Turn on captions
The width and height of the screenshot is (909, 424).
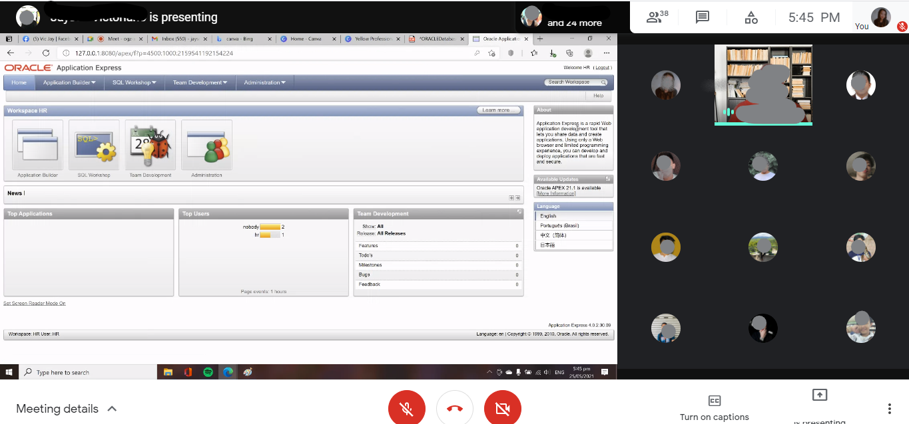pyautogui.click(x=715, y=408)
